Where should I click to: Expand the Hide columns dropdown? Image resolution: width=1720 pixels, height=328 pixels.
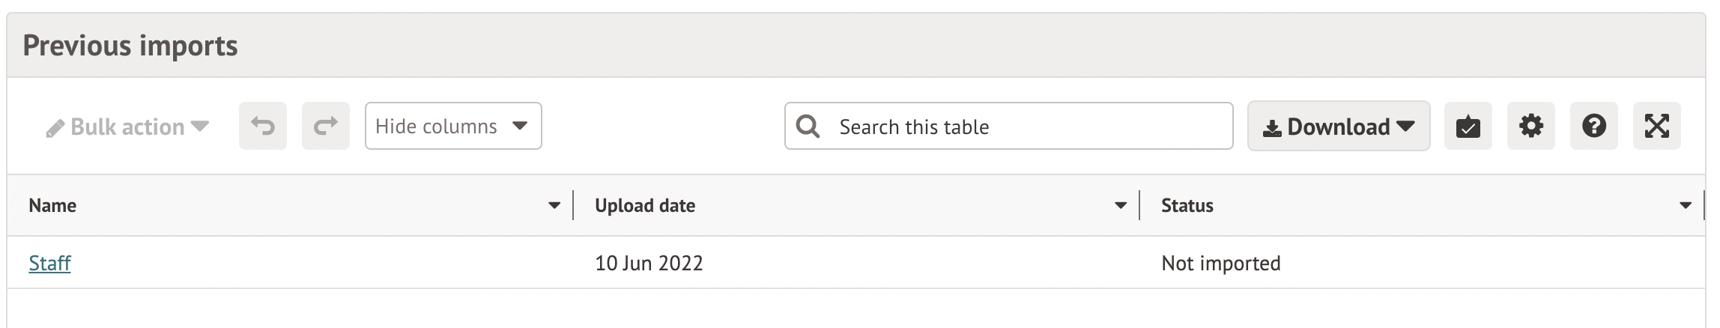[x=453, y=126]
